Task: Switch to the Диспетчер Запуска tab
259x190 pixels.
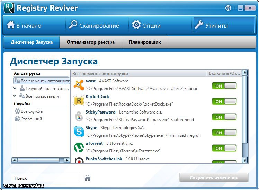Action: (x=32, y=42)
